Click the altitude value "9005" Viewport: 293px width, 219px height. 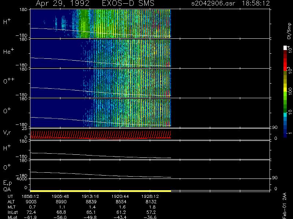tap(31, 202)
